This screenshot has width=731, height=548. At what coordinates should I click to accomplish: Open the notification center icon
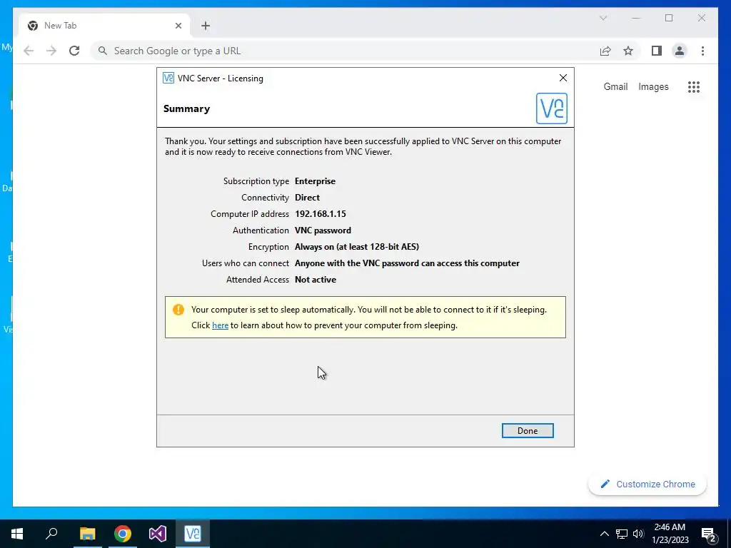[708, 534]
